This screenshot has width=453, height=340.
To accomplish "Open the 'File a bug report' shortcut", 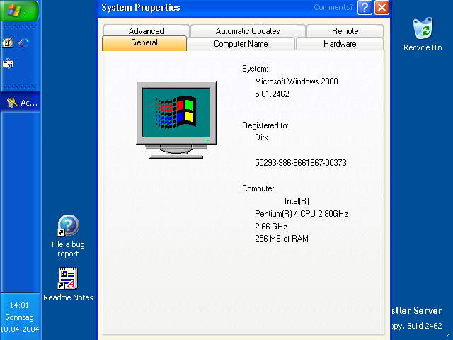I will tap(68, 236).
